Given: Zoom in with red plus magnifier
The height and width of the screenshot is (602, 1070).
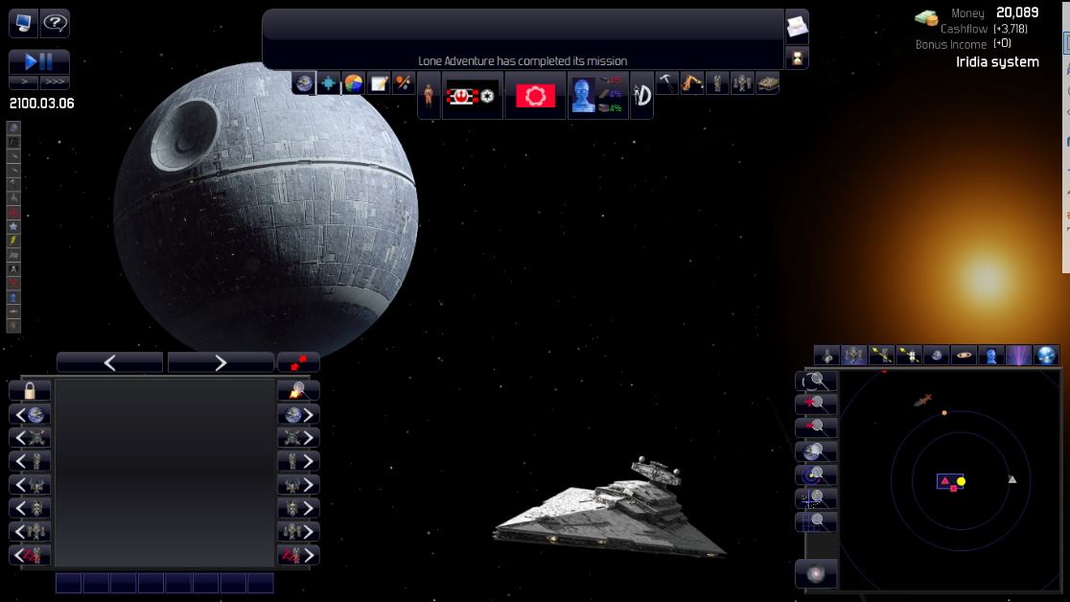Looking at the screenshot, I should coord(816,405).
